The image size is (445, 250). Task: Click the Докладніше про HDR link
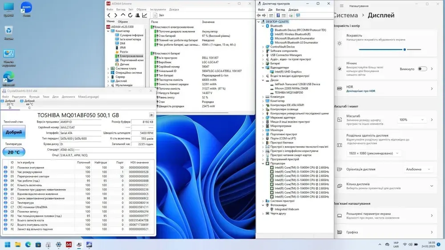coord(360,91)
